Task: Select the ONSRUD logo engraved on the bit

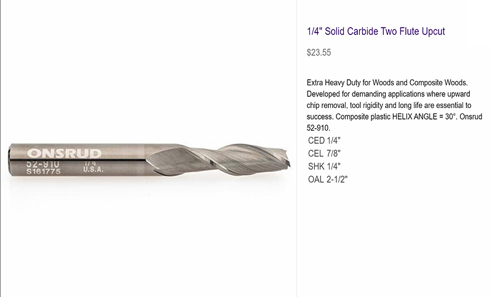Action: 65,153
